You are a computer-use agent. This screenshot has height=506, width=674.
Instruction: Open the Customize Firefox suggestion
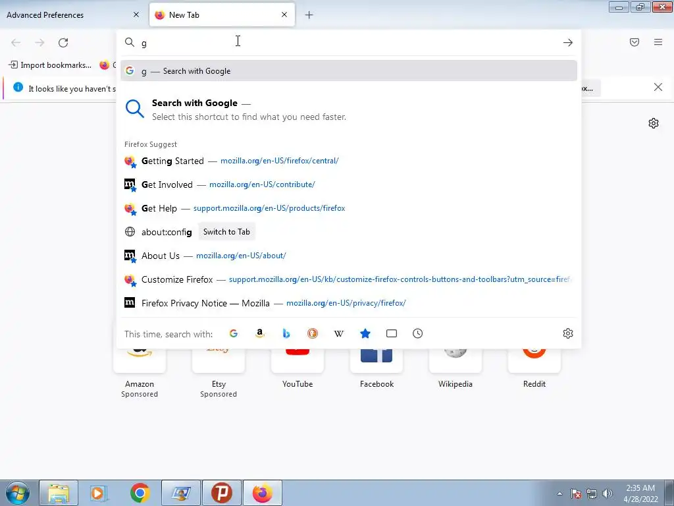click(x=349, y=279)
